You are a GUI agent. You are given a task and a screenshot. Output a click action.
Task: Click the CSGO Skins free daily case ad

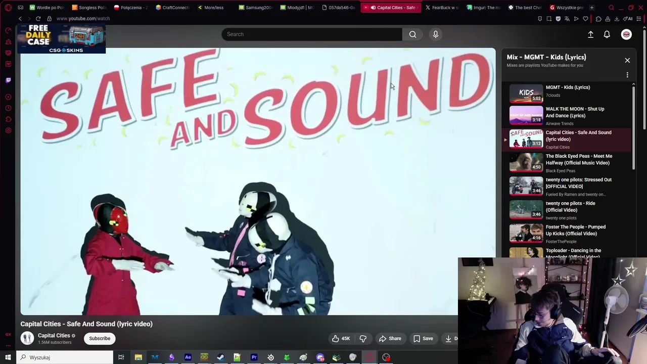tap(61, 38)
